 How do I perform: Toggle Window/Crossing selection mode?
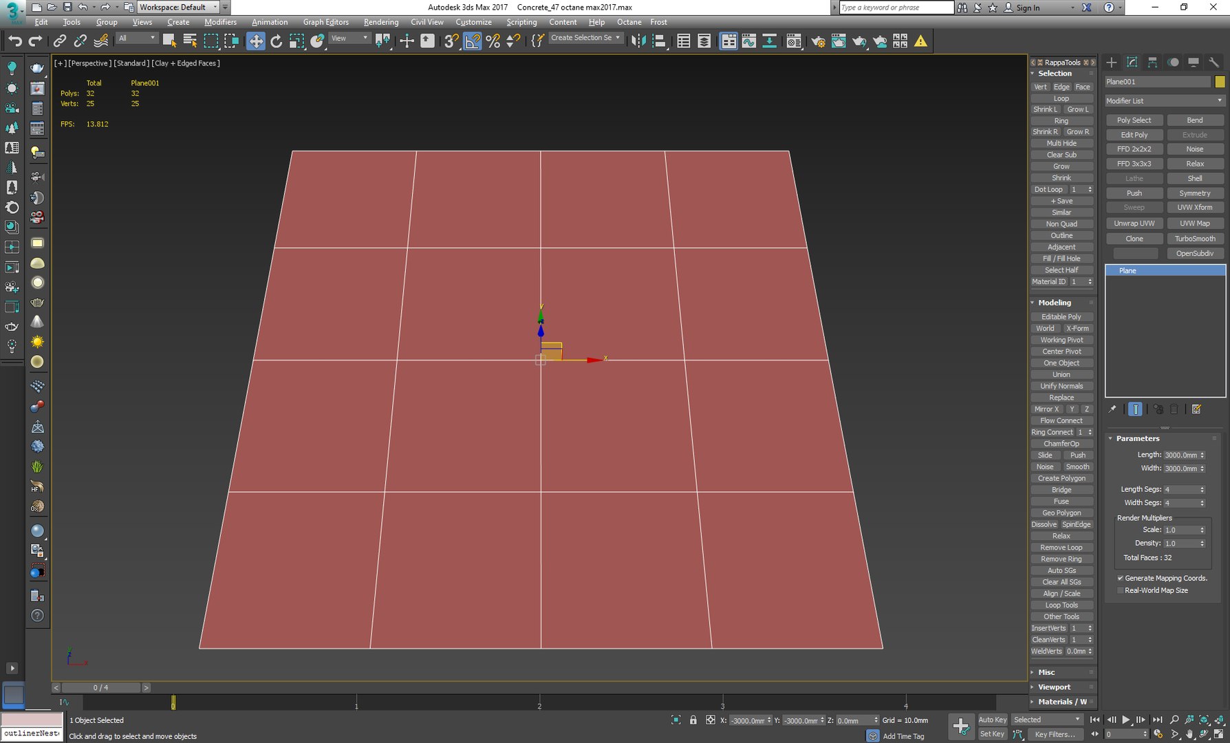232,41
